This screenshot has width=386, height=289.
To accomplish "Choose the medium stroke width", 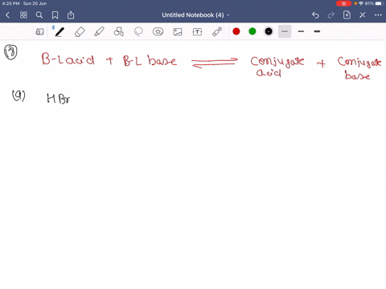I will pos(301,31).
